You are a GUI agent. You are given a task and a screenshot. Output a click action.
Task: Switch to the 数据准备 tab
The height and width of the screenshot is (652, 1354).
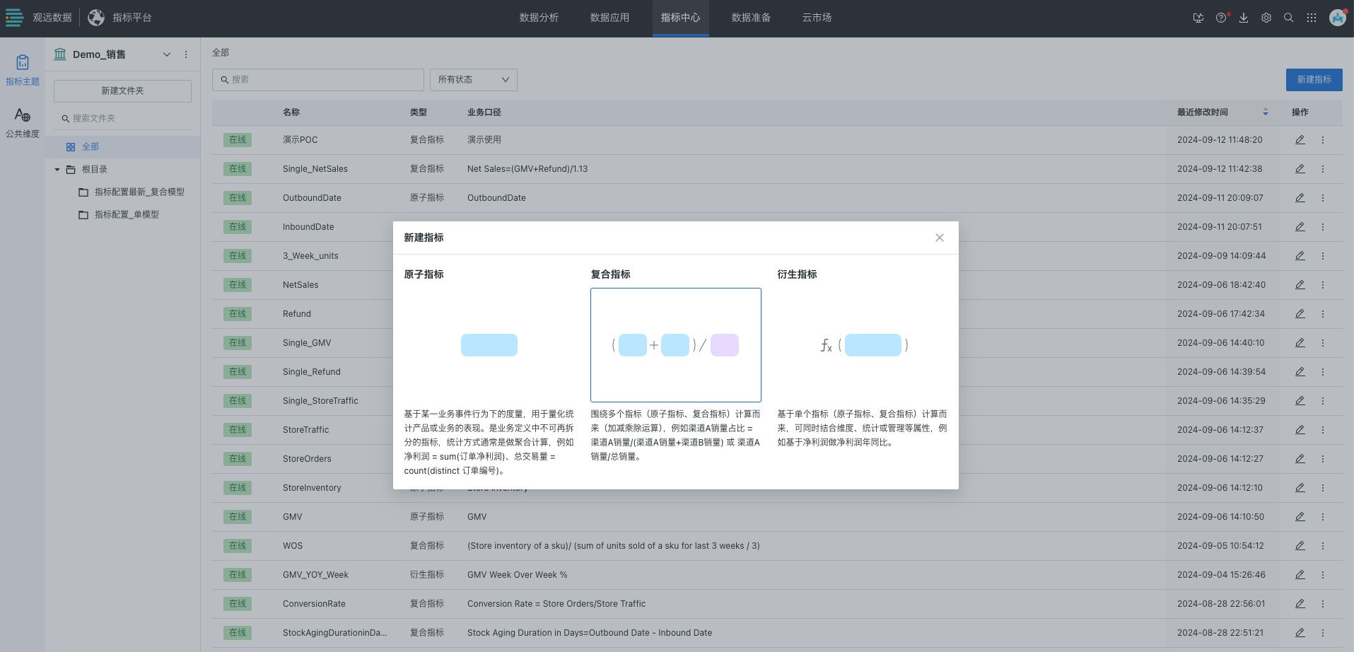(x=751, y=18)
